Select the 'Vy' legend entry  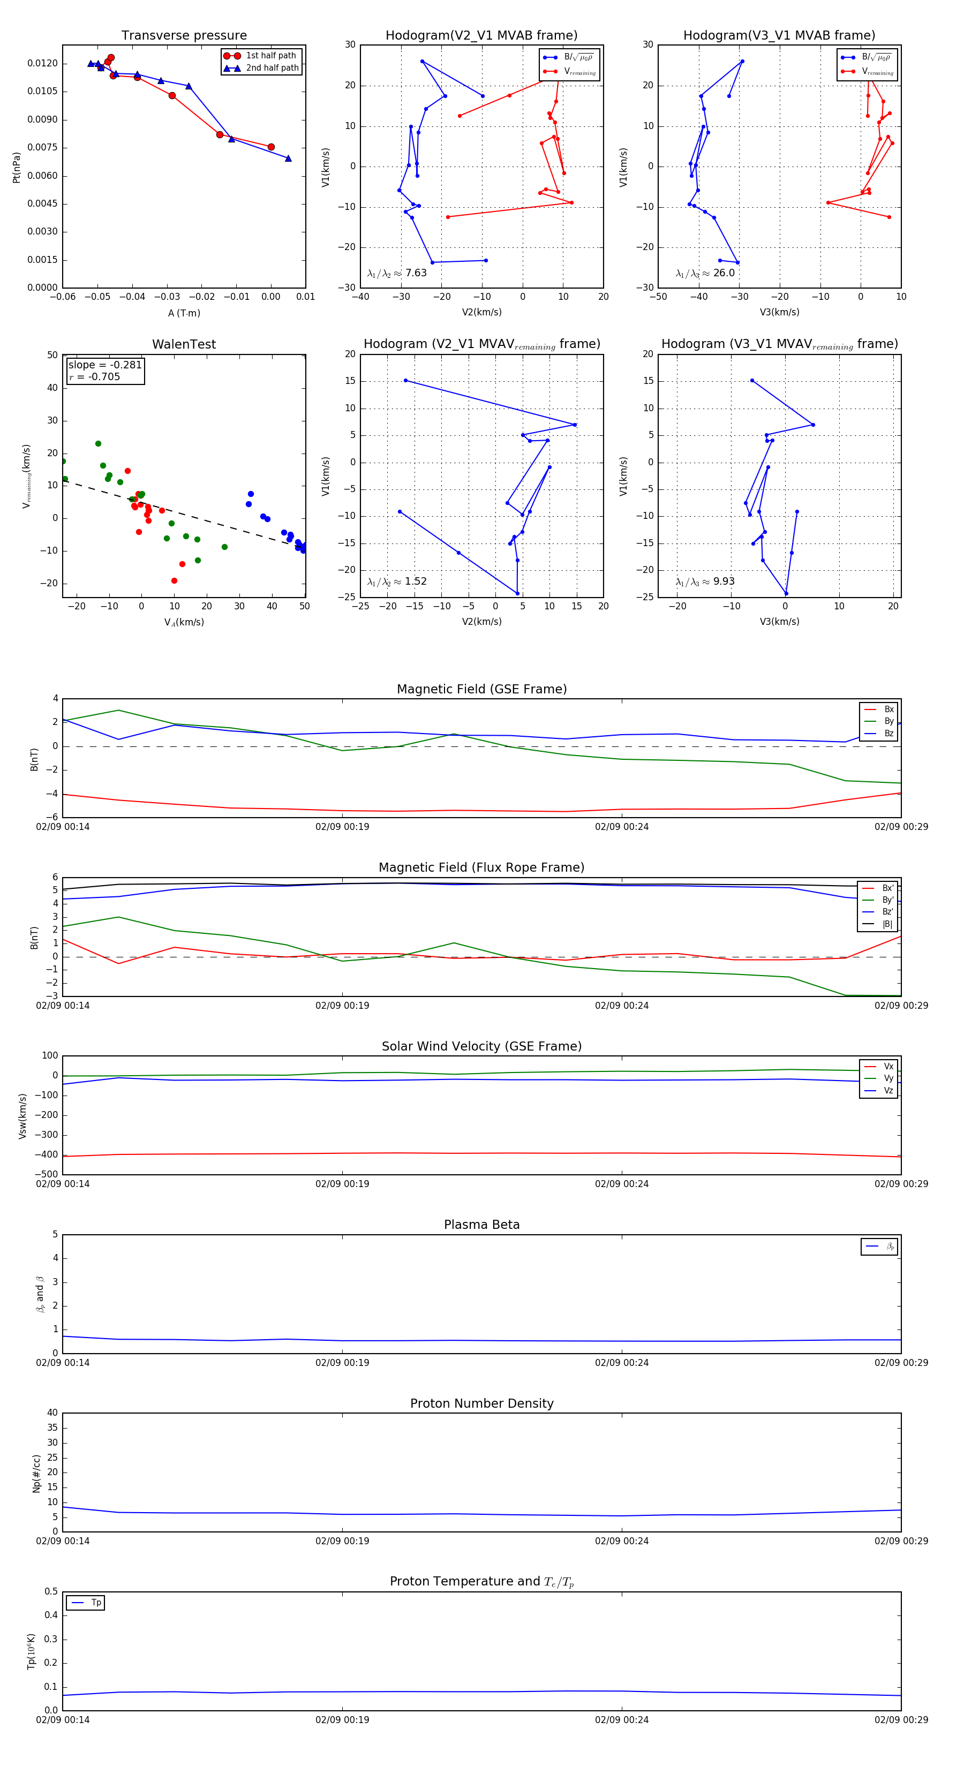tap(879, 1078)
